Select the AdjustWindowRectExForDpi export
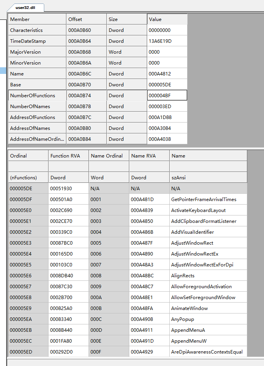This screenshot has height=366, width=264. point(208,265)
